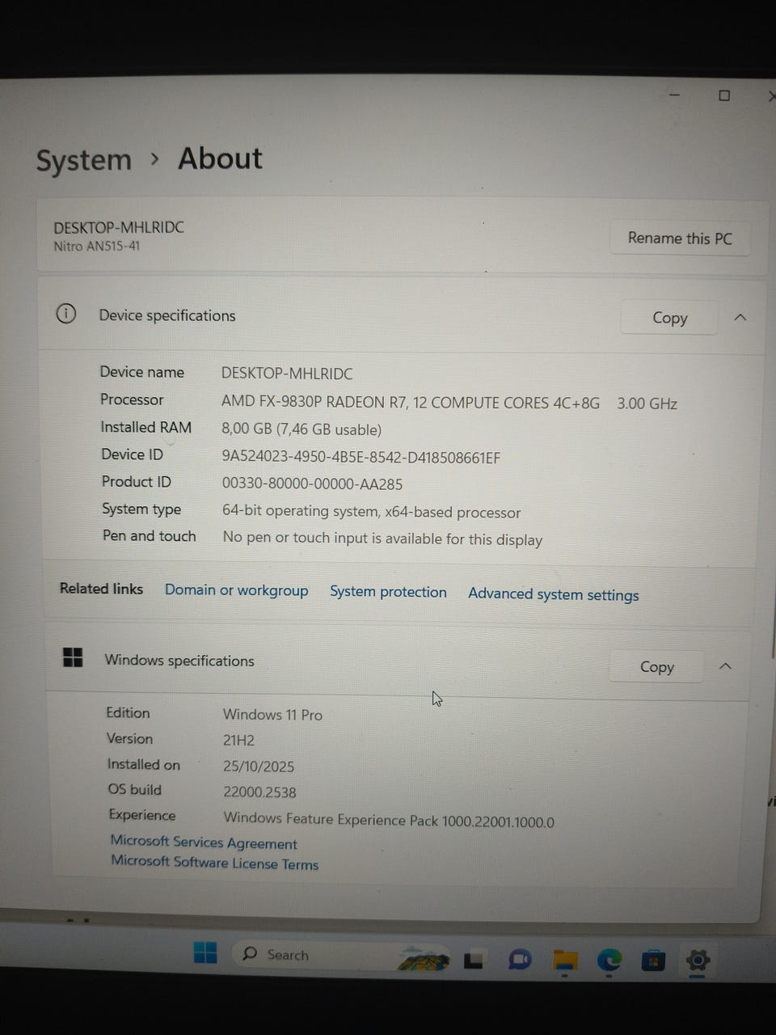The height and width of the screenshot is (1035, 776).
Task: Click the Device specifications heading
Action: pos(167,315)
